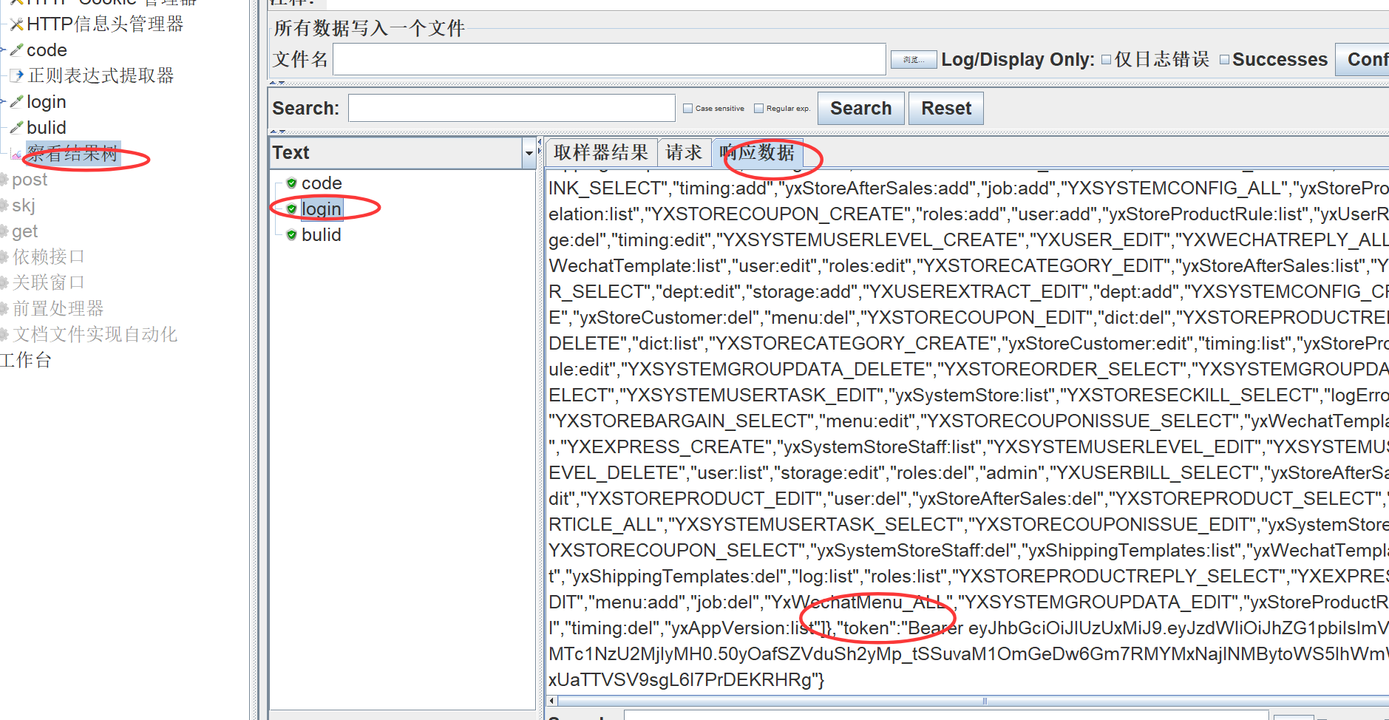This screenshot has width=1389, height=720.
Task: Click the green shield icon for code result
Action: coord(292,183)
